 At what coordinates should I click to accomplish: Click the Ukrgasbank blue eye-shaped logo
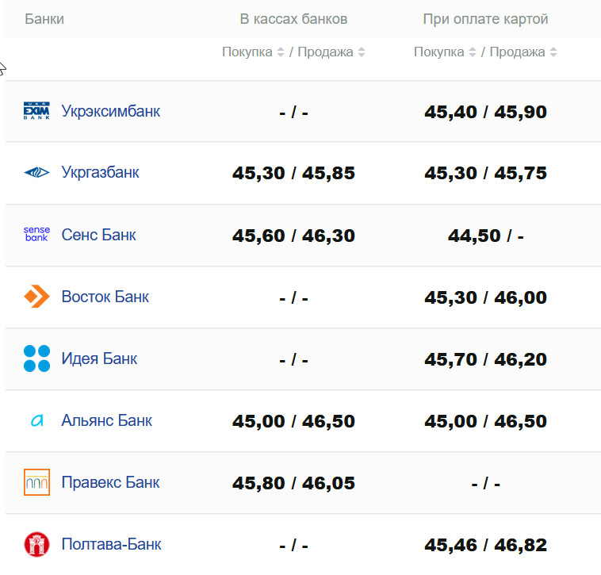click(36, 172)
